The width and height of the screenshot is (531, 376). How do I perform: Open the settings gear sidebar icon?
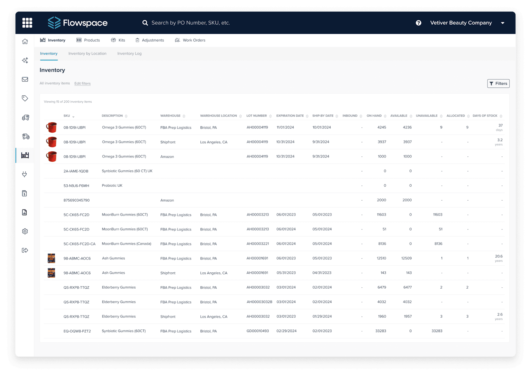coord(25,231)
